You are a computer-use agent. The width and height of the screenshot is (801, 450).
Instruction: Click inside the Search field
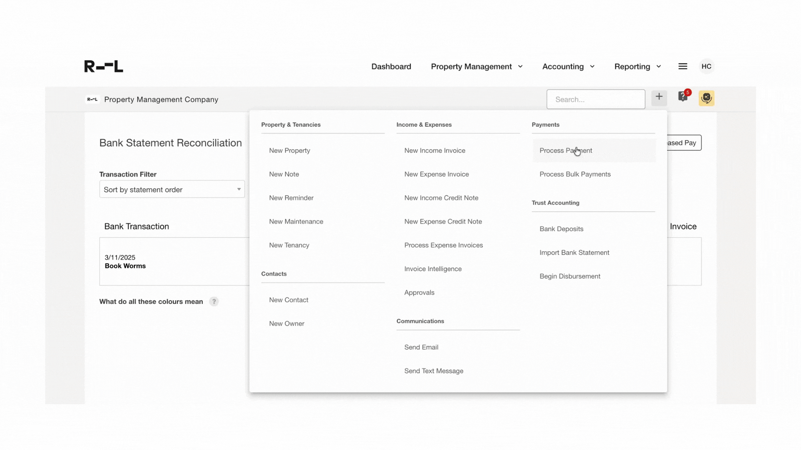tap(596, 99)
